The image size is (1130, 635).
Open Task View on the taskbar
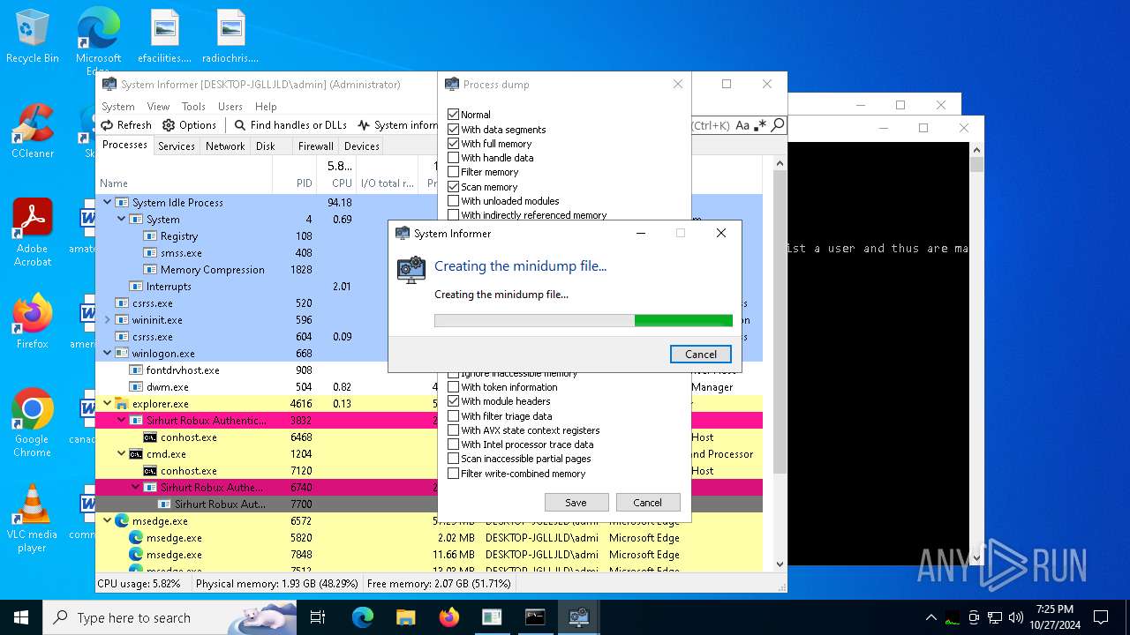(x=318, y=617)
